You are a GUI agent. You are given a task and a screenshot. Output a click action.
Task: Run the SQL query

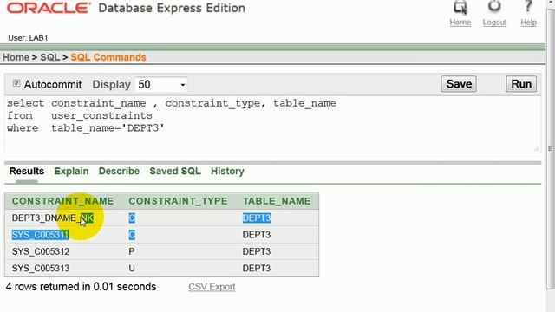click(x=521, y=84)
